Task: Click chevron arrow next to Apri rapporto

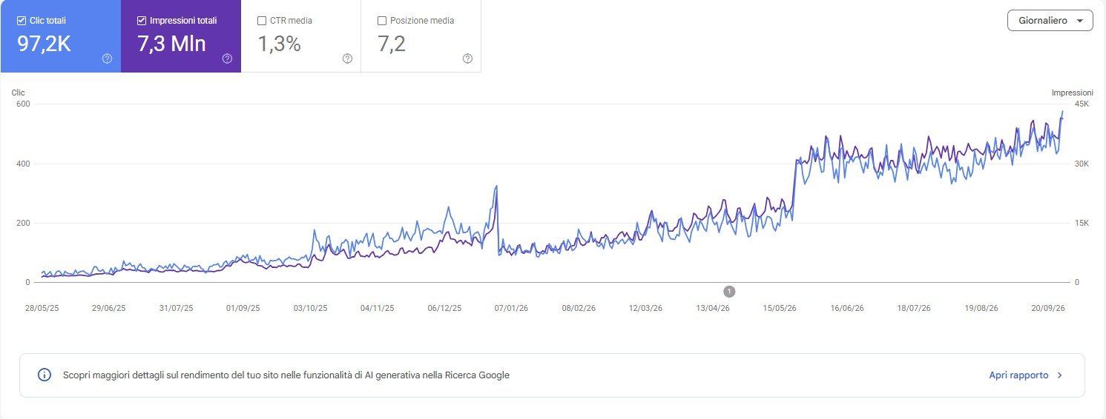Action: tap(1060, 375)
